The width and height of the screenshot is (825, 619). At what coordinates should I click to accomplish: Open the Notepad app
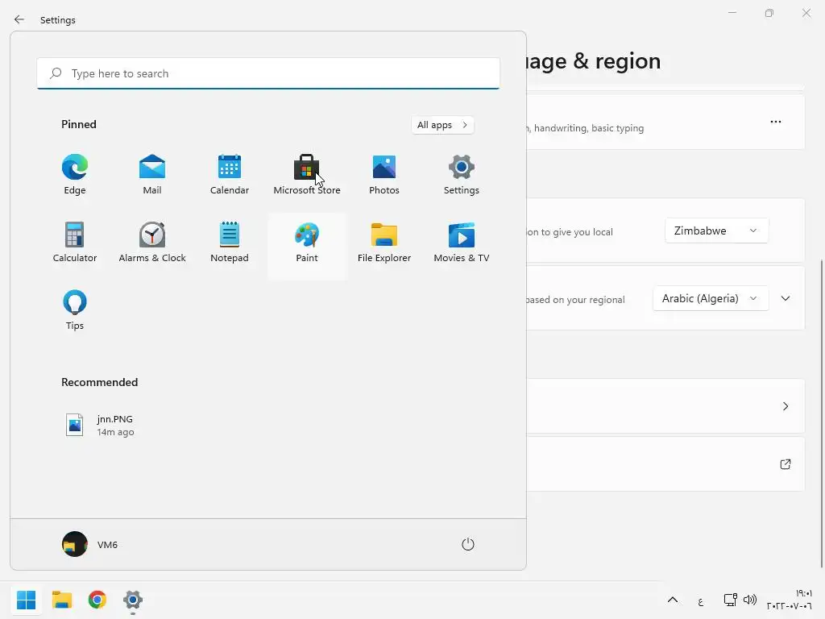pos(230,243)
